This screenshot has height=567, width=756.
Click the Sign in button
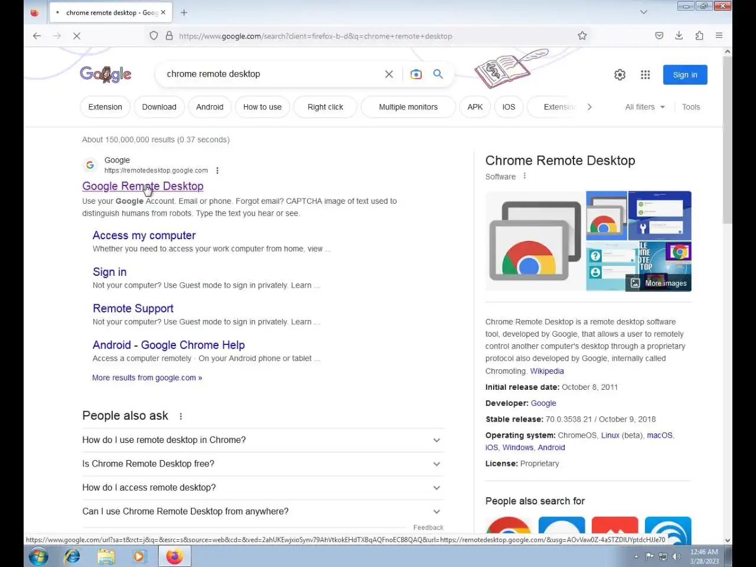point(685,74)
